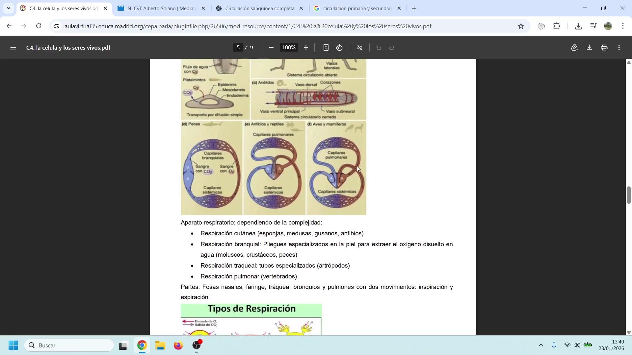632x355 pixels.
Task: Toggle the PDF sidebar menu icon
Action: [x=13, y=48]
